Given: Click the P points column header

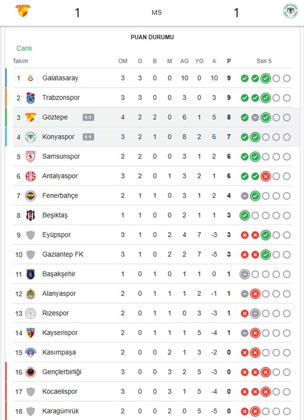Looking at the screenshot, I should tap(229, 61).
